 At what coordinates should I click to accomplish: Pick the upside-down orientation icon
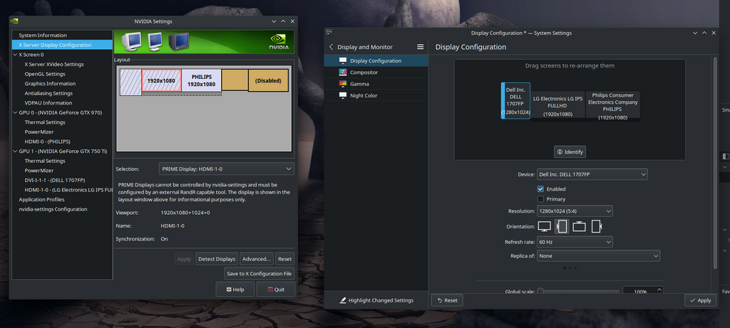tap(579, 227)
